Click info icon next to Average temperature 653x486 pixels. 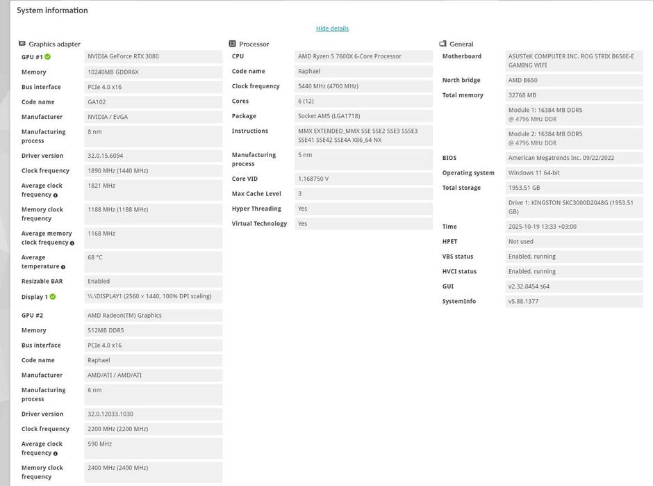point(63,267)
